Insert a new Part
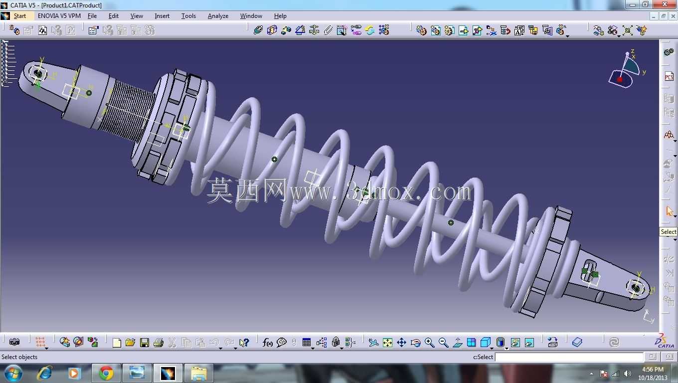The height and width of the screenshot is (383, 678). point(449,30)
